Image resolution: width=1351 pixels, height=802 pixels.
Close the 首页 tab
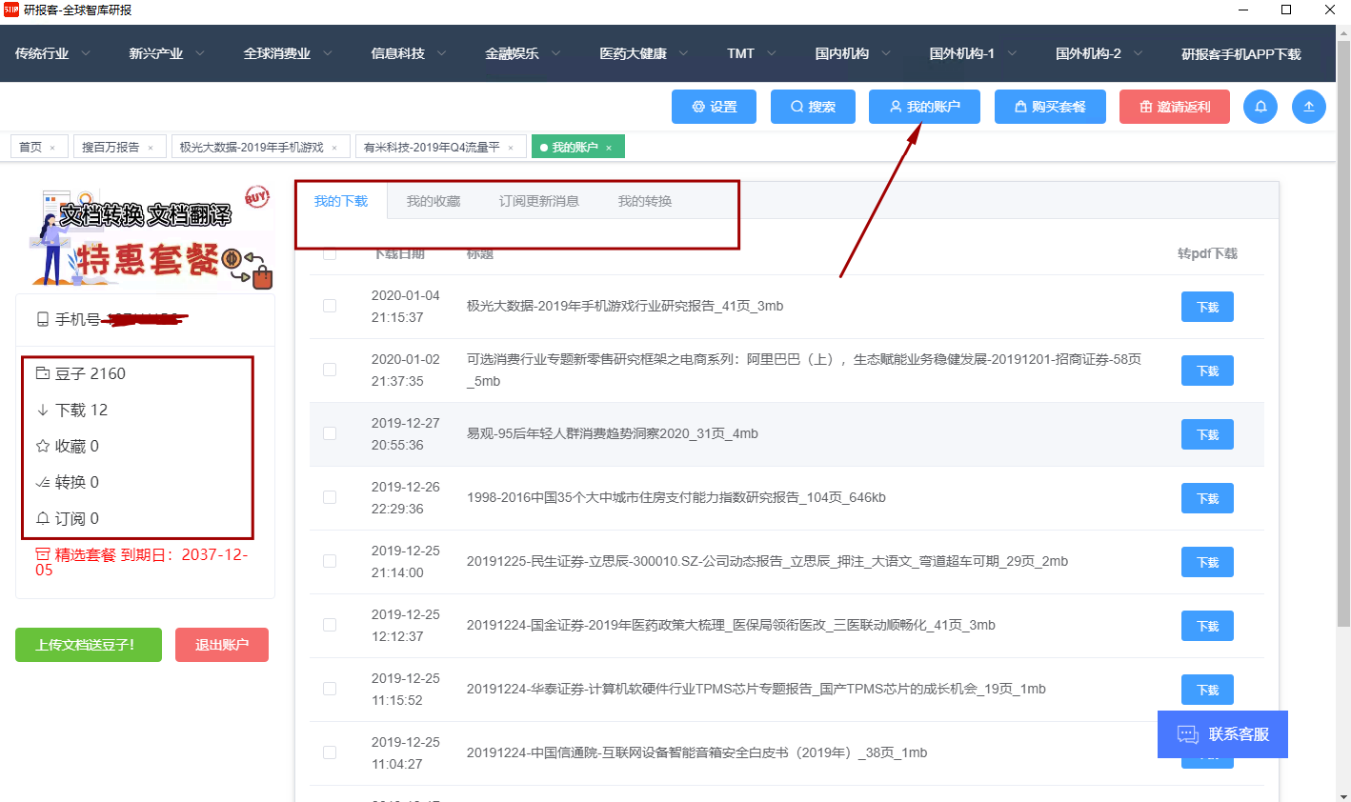(52, 148)
